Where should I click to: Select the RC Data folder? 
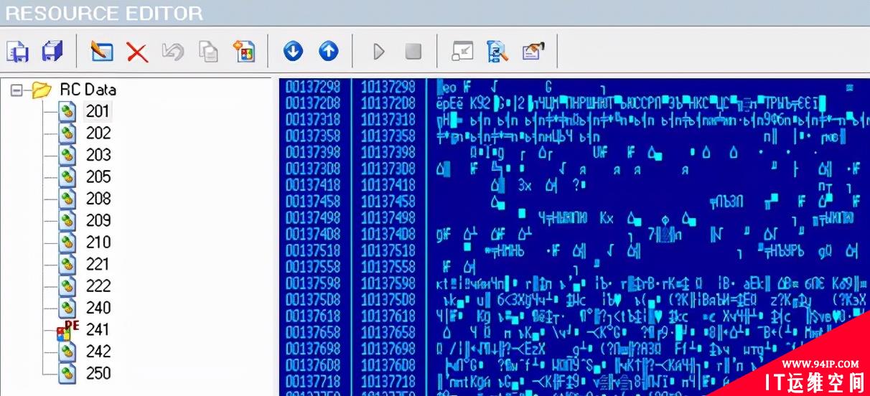click(88, 90)
